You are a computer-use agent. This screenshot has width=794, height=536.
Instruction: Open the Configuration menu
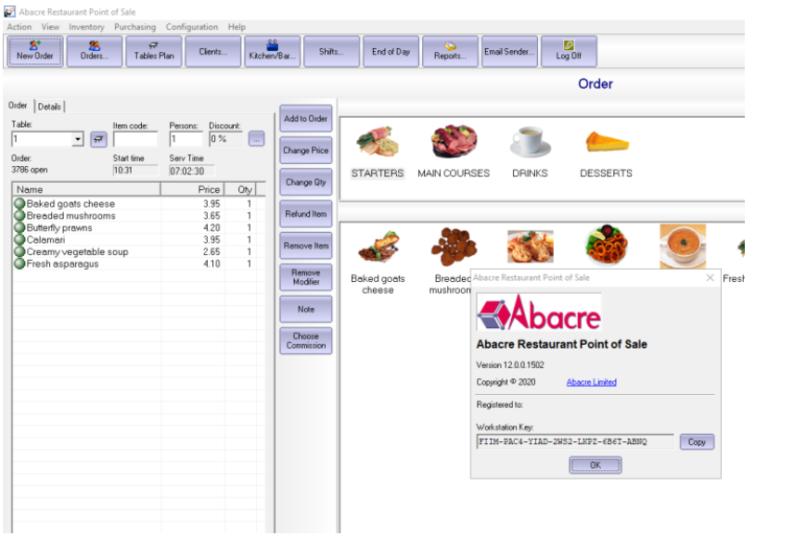click(x=191, y=27)
